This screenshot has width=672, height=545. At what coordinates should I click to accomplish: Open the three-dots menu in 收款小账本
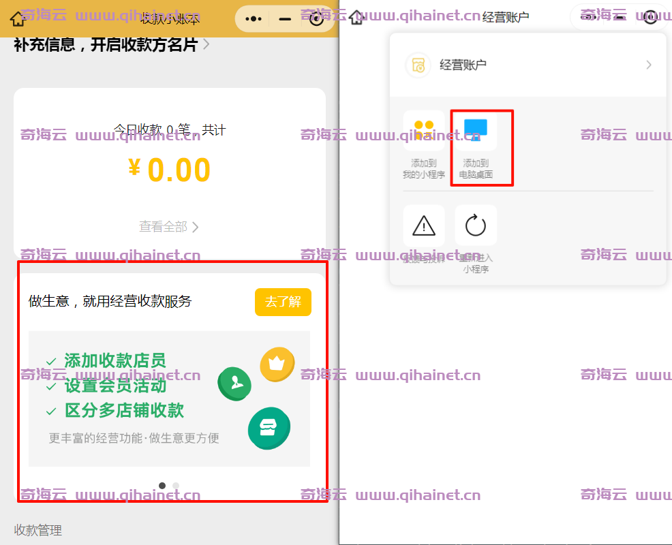pos(254,18)
